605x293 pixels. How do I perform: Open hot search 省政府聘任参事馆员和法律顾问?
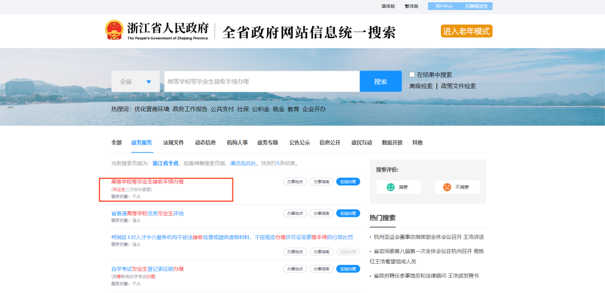point(426,276)
